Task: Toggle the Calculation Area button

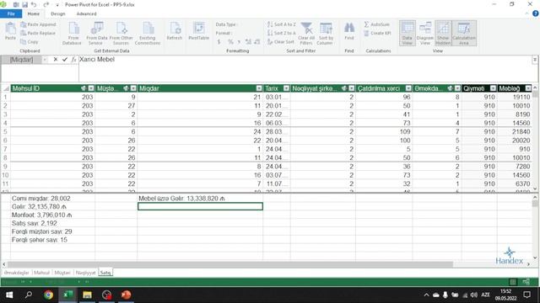Action: coord(464,34)
